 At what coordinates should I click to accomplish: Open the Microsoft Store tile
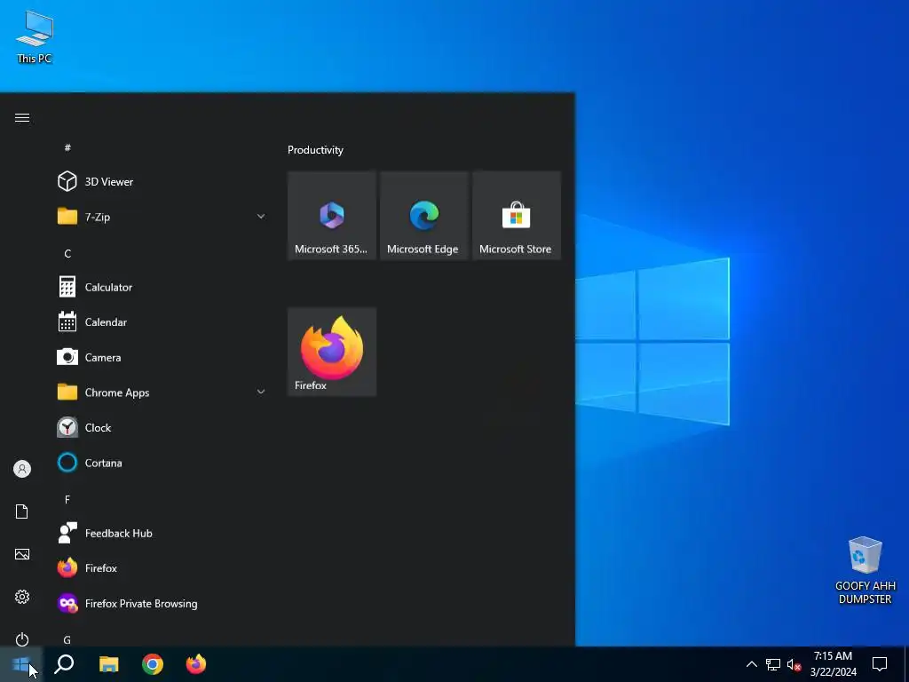(x=517, y=216)
